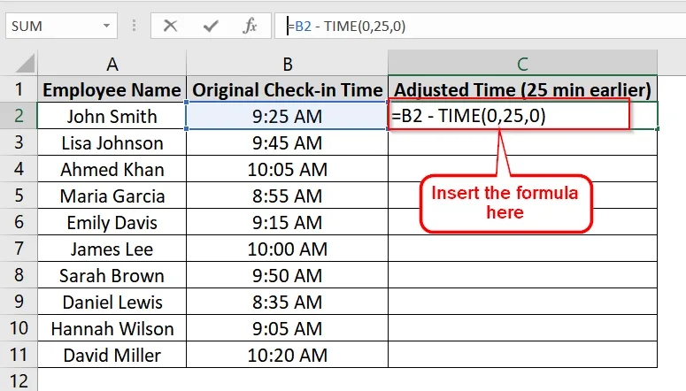Select empty Adjusted Time cell in Daniel Lewis row

522,302
